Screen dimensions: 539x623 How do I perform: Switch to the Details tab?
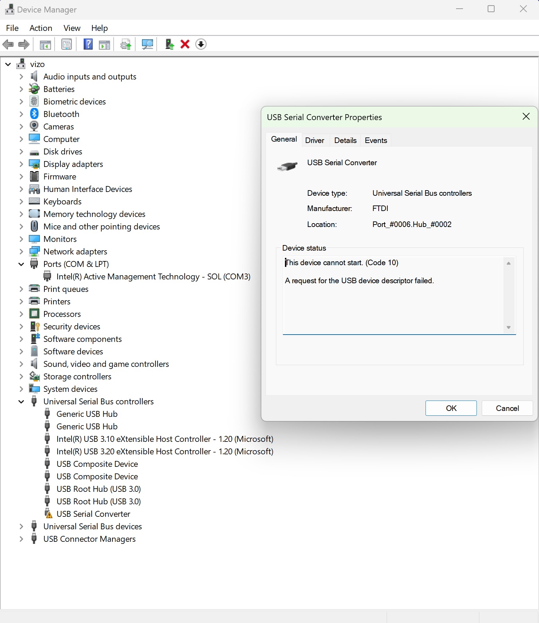pos(345,140)
